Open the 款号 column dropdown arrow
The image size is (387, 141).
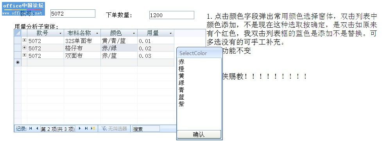coord(60,33)
